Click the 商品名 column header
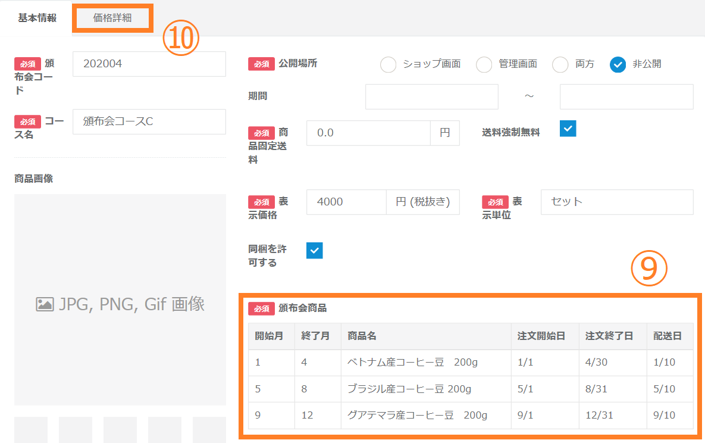This screenshot has height=443, width=705. tap(426, 336)
